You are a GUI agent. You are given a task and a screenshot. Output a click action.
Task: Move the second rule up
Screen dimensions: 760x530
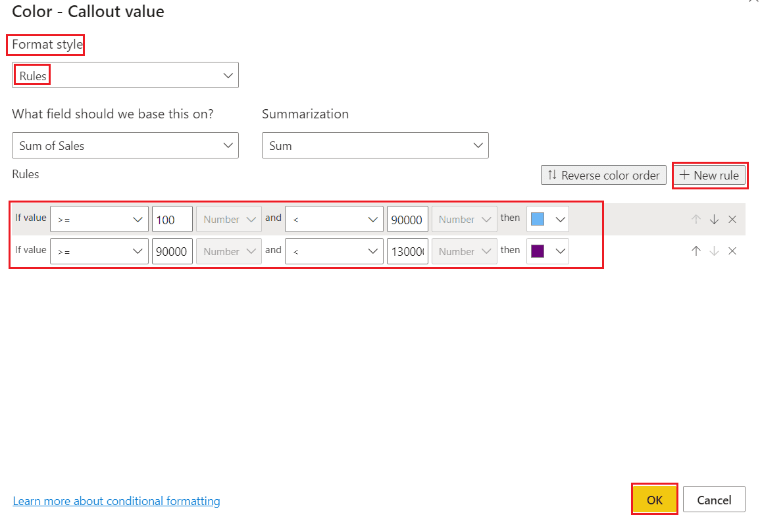pyautogui.click(x=696, y=251)
